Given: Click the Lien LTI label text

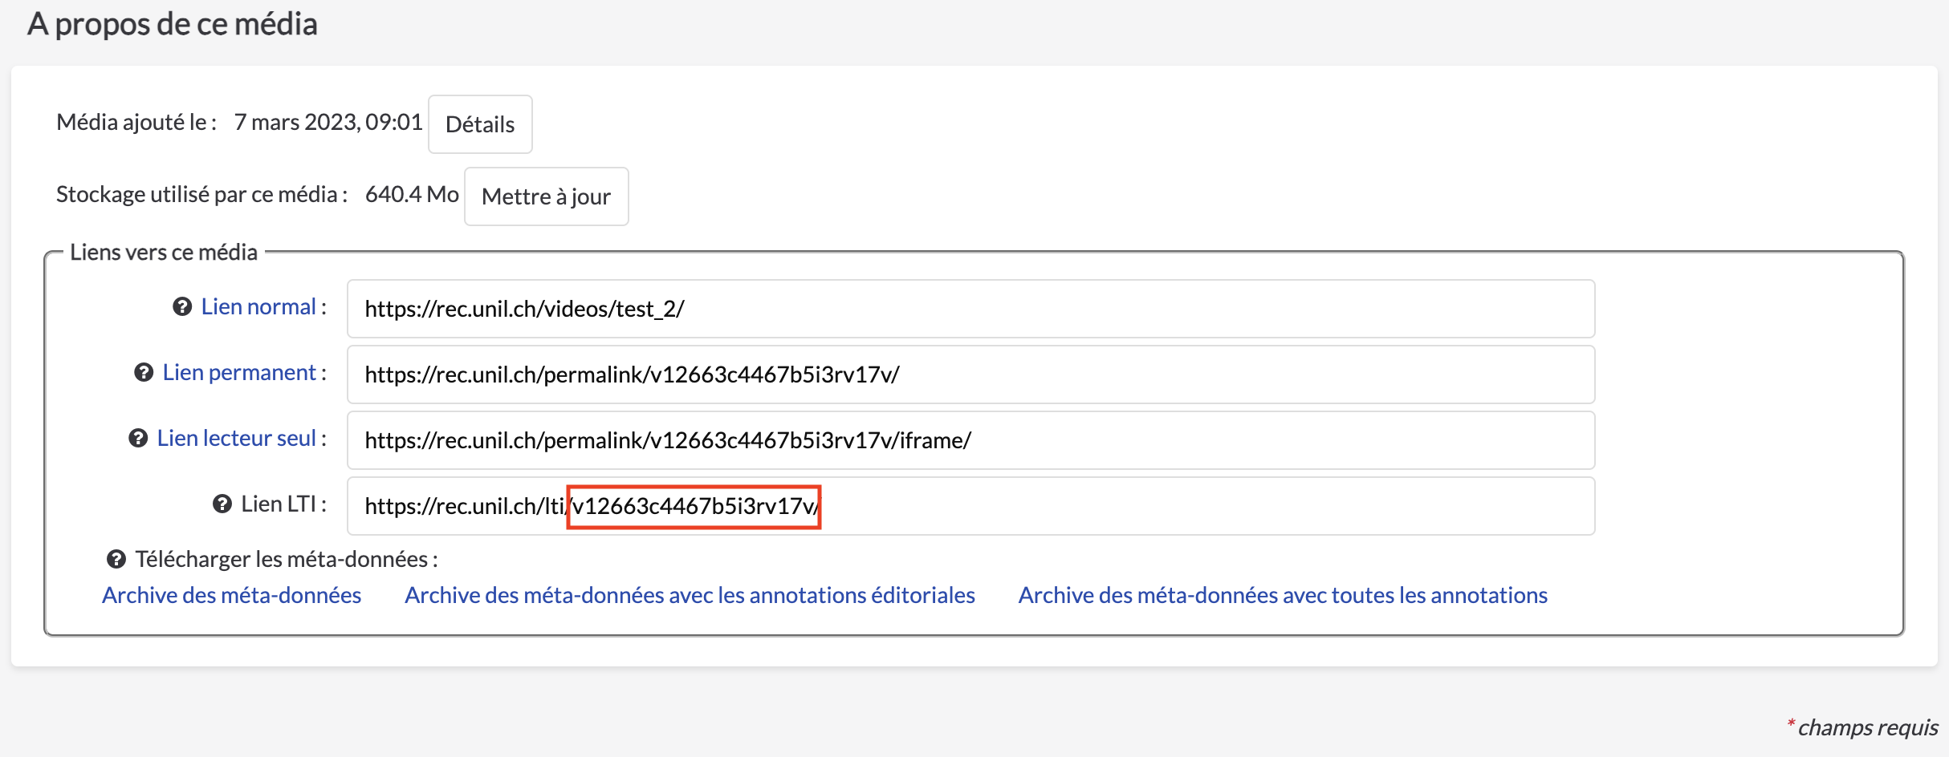Looking at the screenshot, I should coord(278,504).
